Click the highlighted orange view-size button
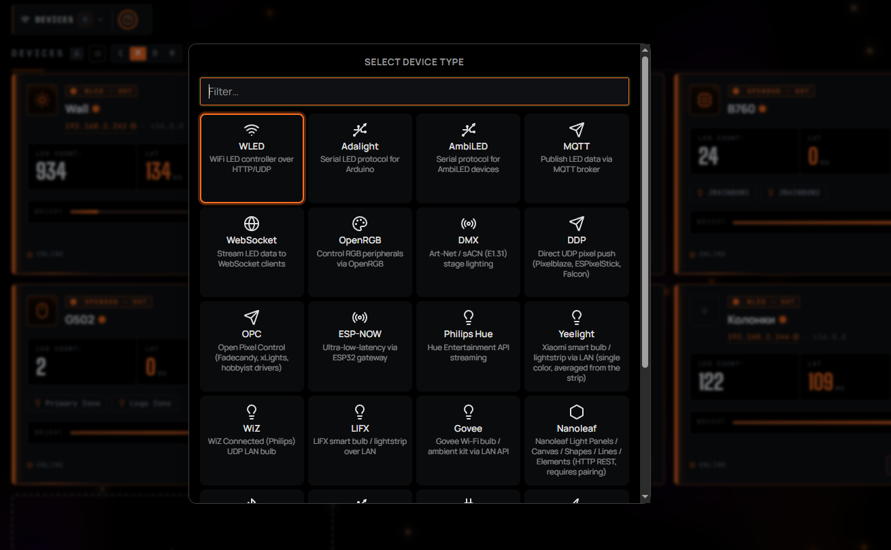The image size is (891, 550). tap(138, 53)
